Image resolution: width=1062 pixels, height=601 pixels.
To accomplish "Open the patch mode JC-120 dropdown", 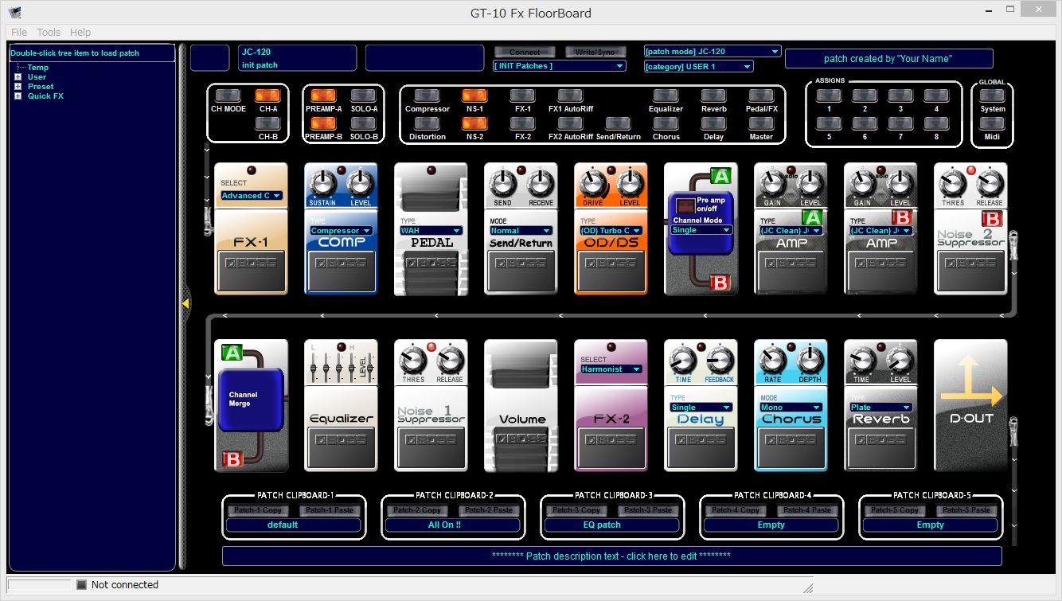I will pyautogui.click(x=712, y=51).
